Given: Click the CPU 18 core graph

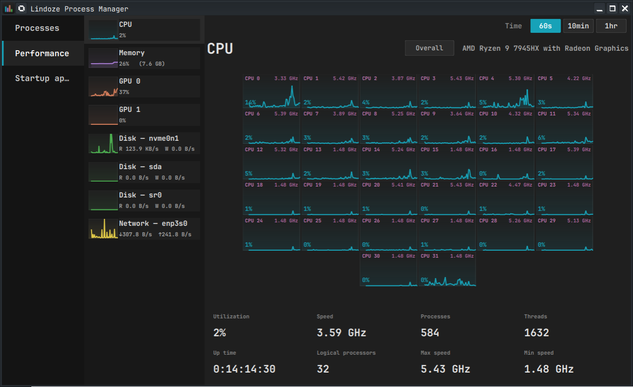Looking at the screenshot, I should click(x=271, y=198).
